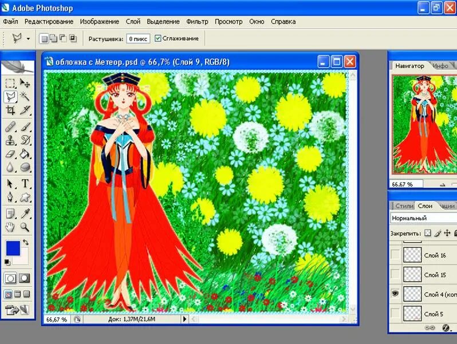The image size is (457, 344).
Task: Open the Нормальный blend mode dropdown
Action: point(423,218)
